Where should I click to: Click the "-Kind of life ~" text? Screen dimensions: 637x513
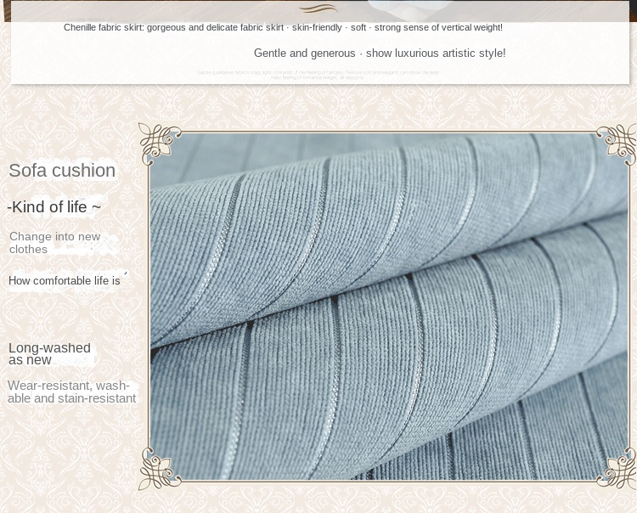click(x=54, y=207)
